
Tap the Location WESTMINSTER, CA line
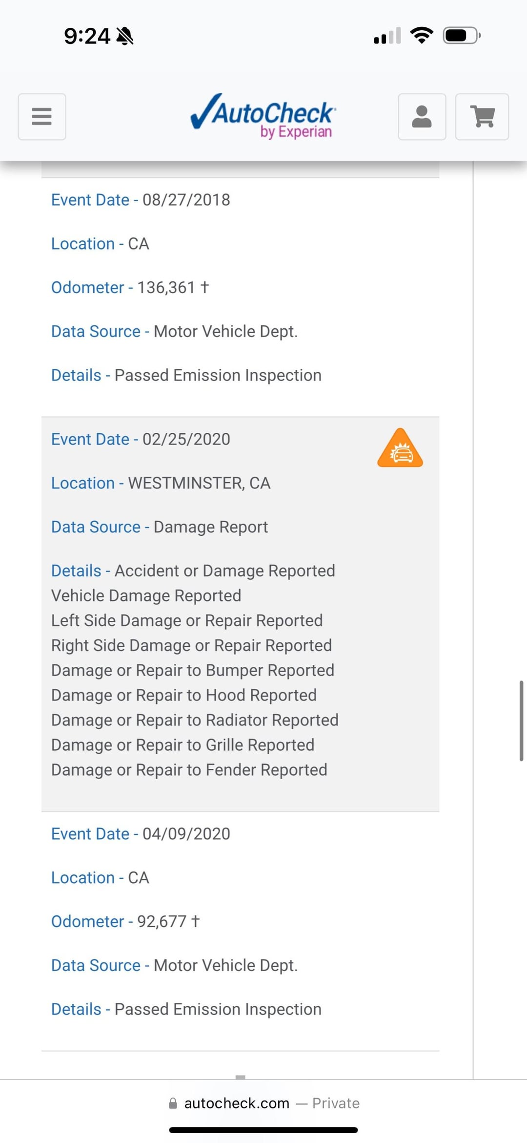coord(161,483)
